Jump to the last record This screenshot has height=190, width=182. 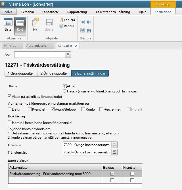(89, 30)
